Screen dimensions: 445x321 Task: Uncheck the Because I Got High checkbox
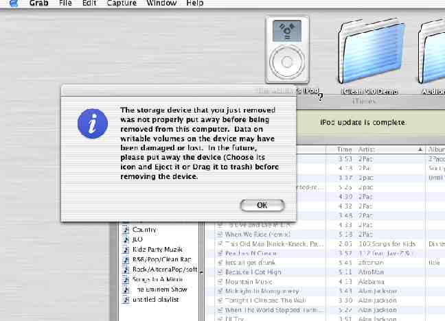click(220, 272)
